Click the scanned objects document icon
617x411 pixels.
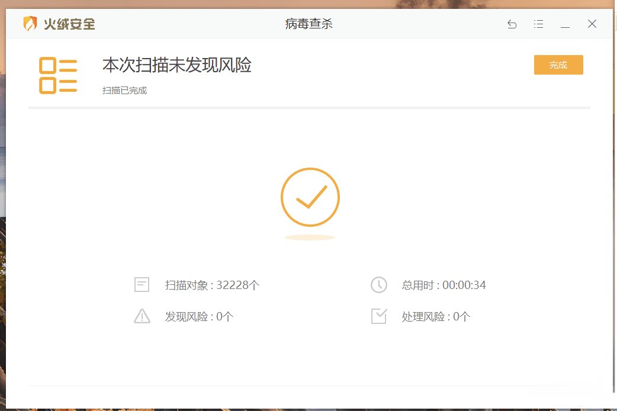(142, 285)
